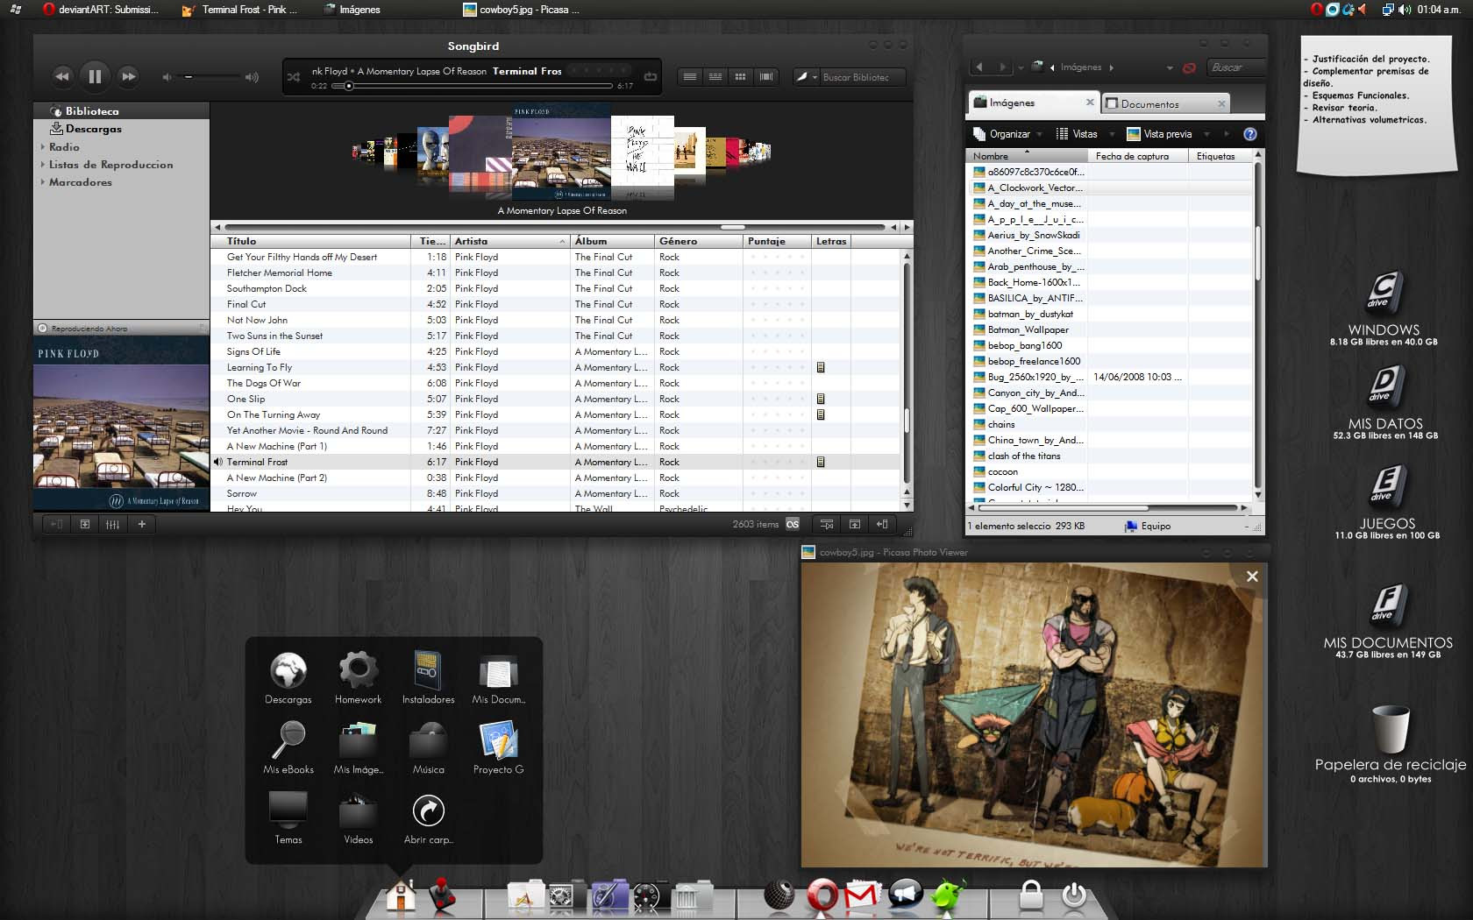The height and width of the screenshot is (920, 1473).
Task: Select the track Sorrow
Action: (x=556, y=493)
